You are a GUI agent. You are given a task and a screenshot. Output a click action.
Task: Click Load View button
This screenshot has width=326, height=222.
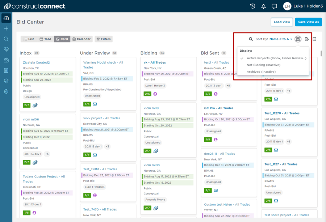[x=282, y=22]
